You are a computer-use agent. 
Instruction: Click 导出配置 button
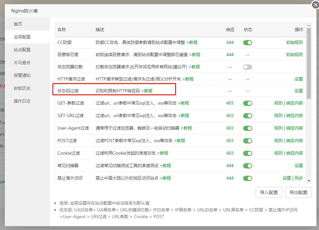click(298, 192)
